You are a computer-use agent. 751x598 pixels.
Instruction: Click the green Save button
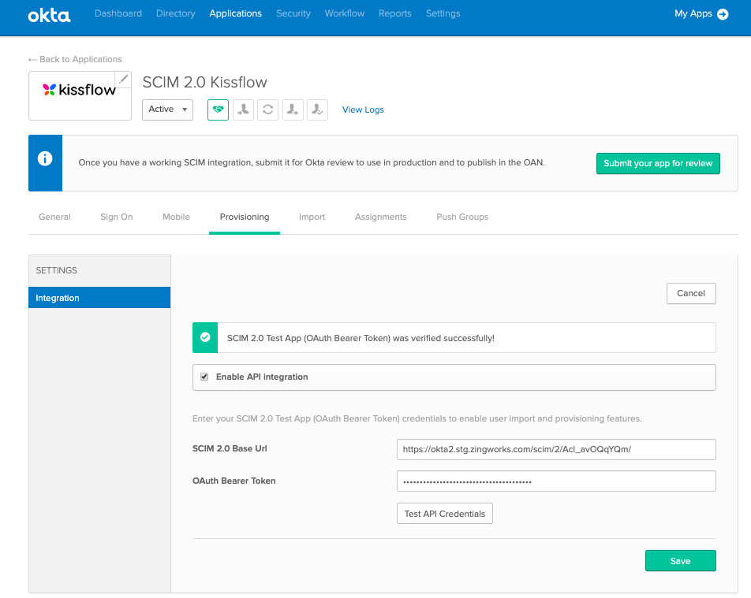coord(680,561)
